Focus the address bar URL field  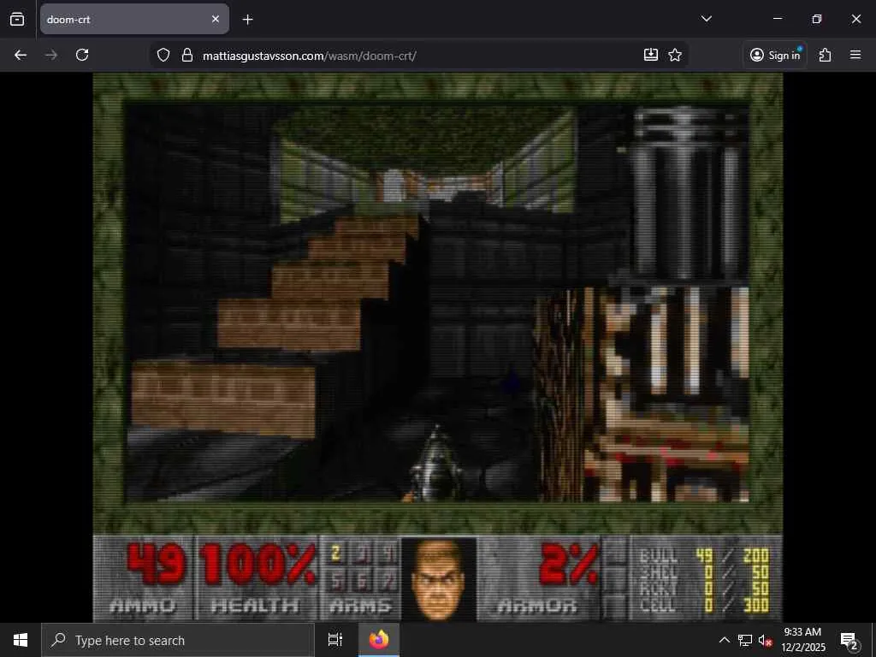pos(419,56)
